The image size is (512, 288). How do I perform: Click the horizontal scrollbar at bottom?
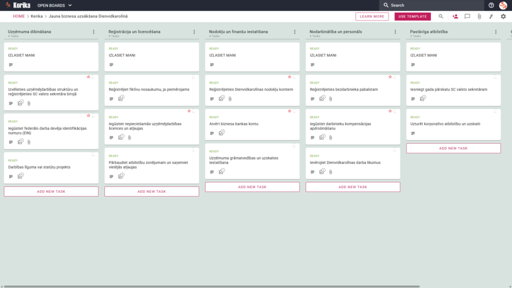(211, 286)
